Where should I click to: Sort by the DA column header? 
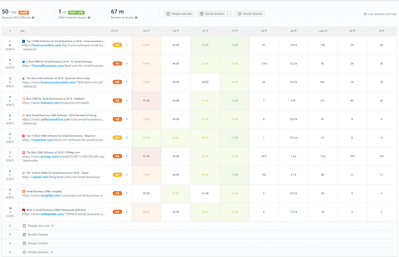coord(145,31)
